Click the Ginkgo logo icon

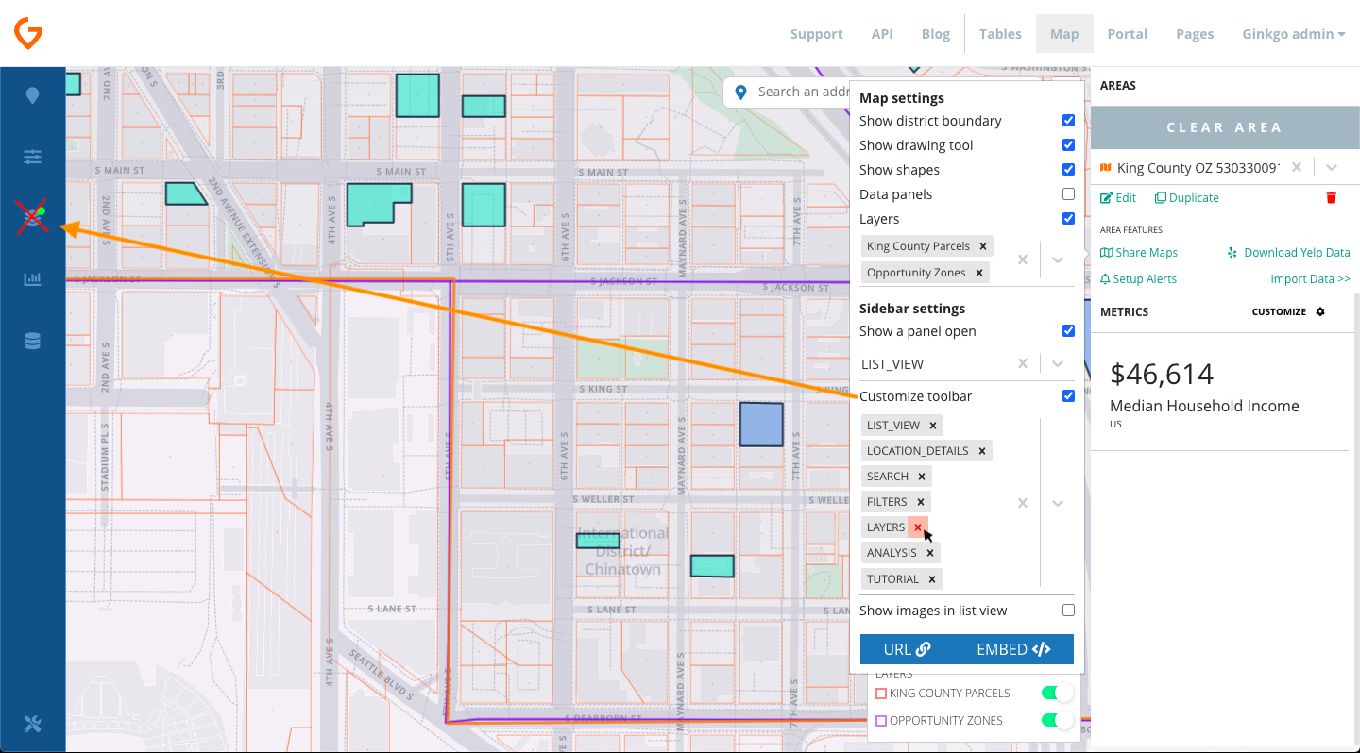point(28,34)
